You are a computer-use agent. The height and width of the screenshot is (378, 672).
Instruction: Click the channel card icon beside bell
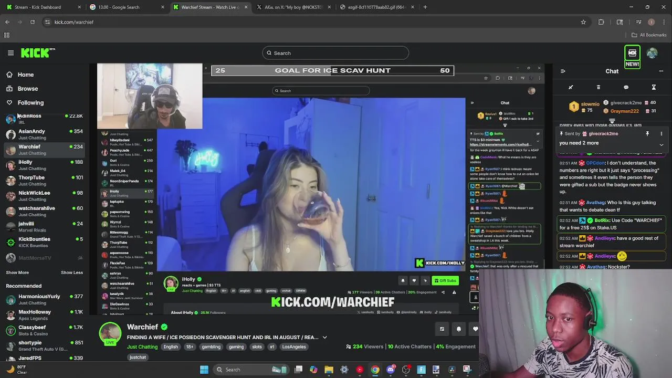(x=442, y=329)
